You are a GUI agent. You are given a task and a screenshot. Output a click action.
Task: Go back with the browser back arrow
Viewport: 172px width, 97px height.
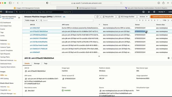[18, 3]
